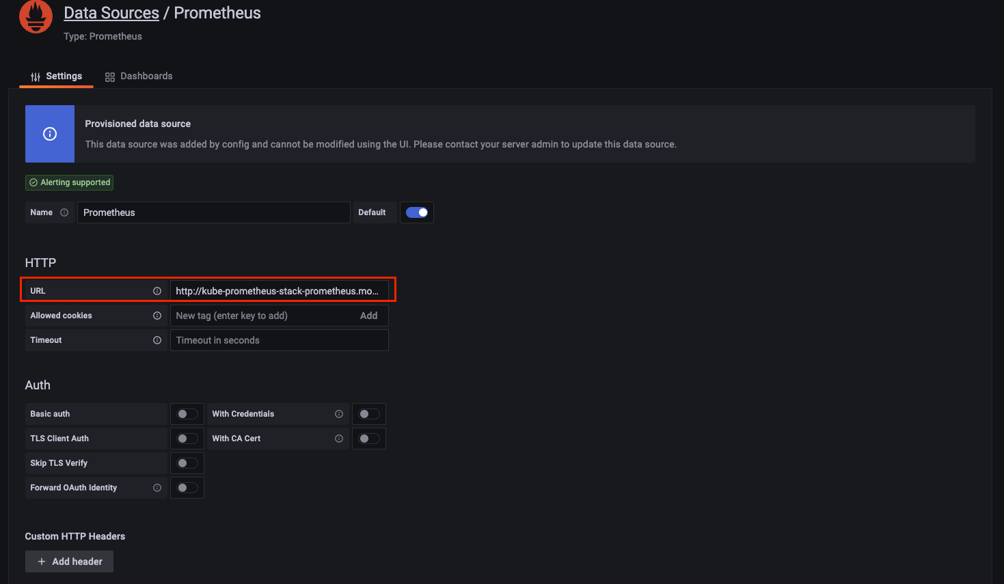Enable the With Credentials switch
The image size is (1004, 584).
369,414
